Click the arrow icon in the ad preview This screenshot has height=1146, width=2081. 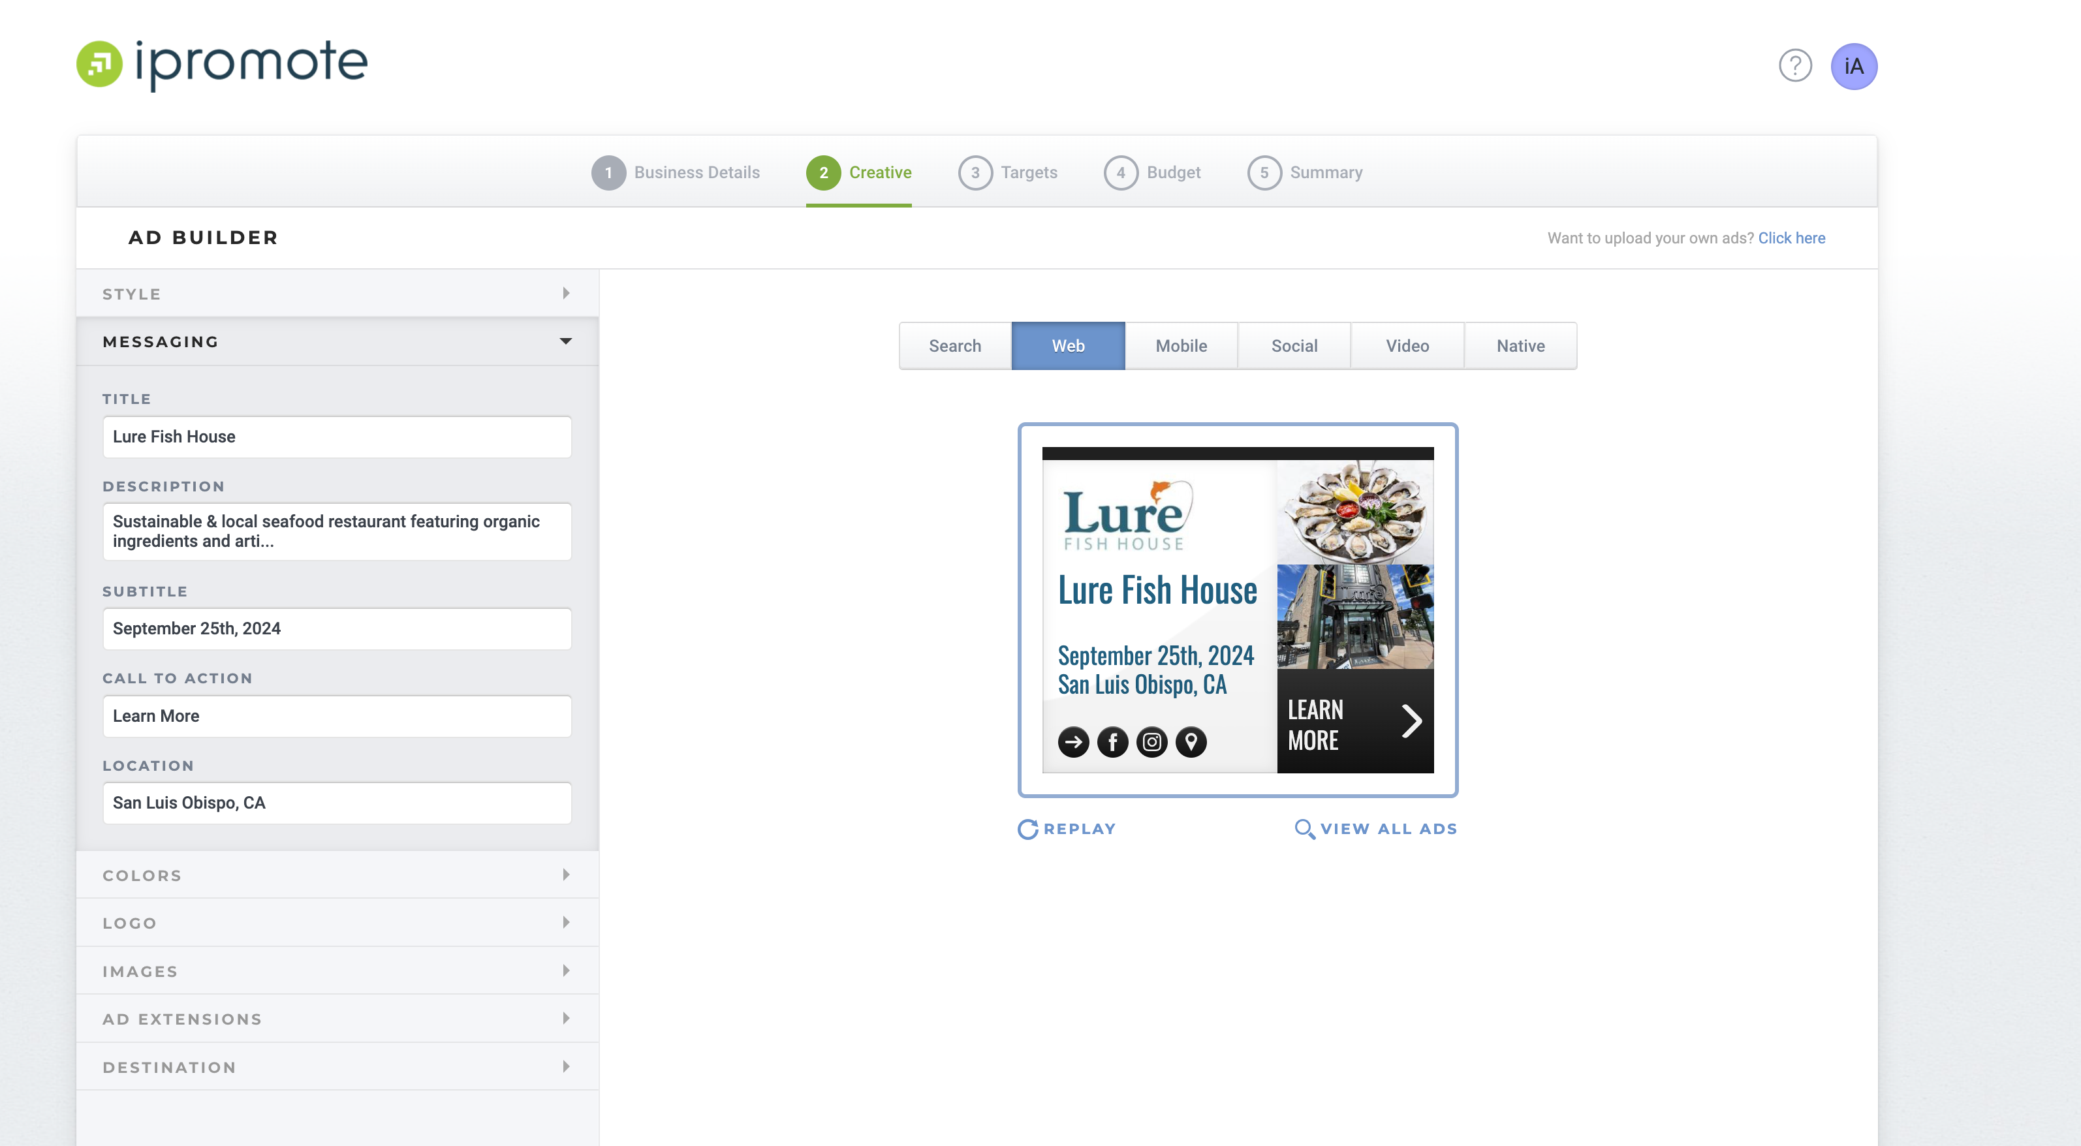1073,741
